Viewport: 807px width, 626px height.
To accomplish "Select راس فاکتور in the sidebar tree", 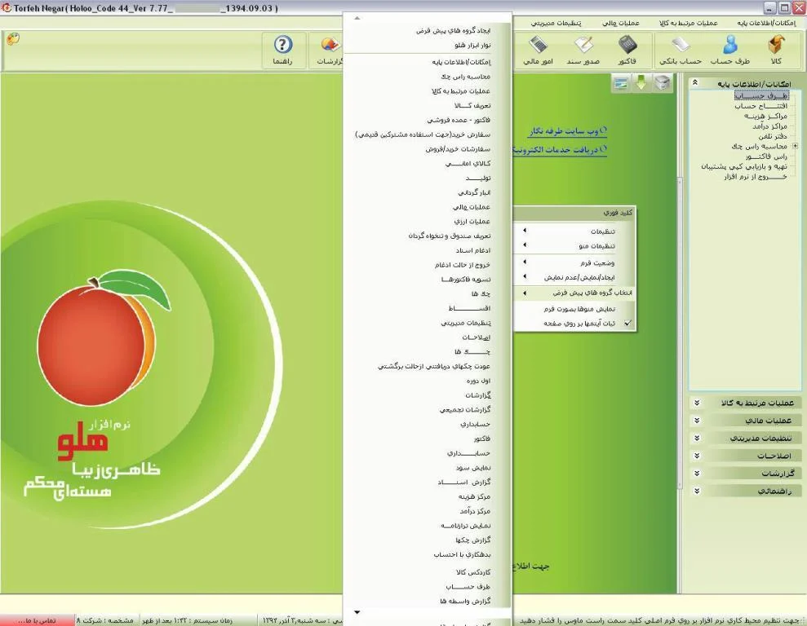I will tap(766, 156).
